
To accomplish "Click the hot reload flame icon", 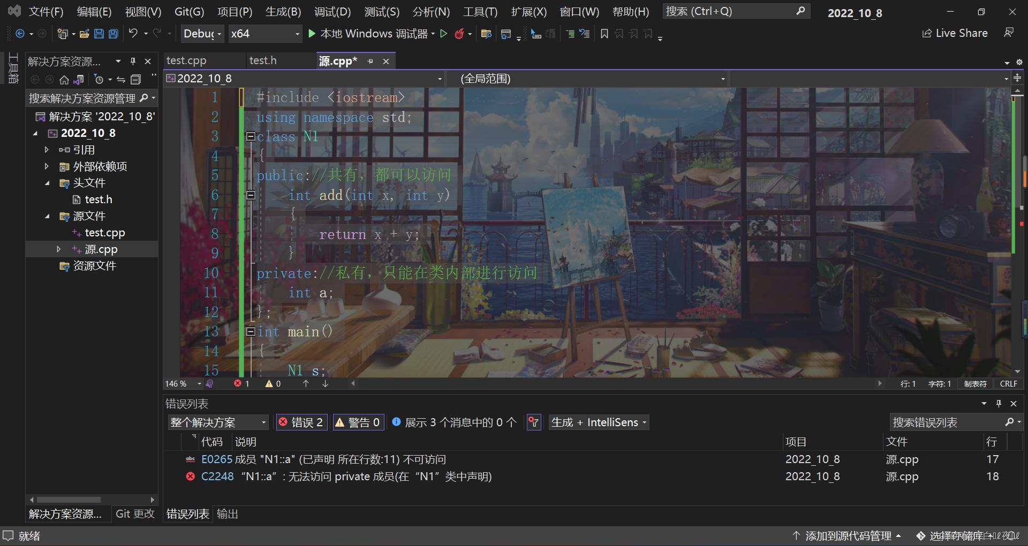I will coord(459,34).
